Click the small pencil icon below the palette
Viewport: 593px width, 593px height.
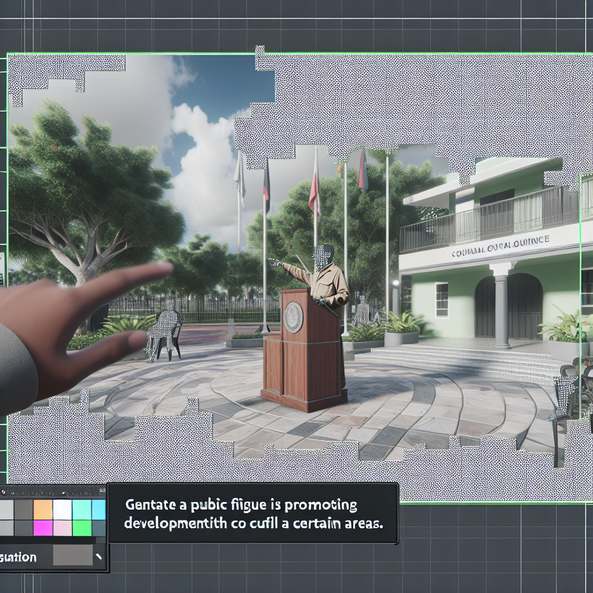coord(99,557)
